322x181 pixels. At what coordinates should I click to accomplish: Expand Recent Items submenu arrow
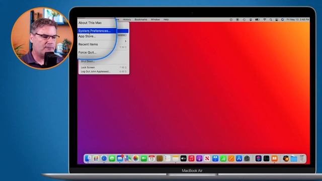[126, 41]
